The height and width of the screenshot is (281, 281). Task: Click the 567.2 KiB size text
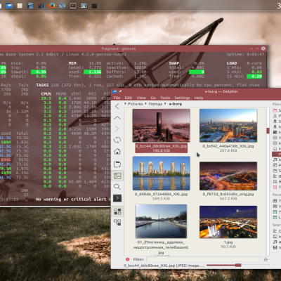228,199
